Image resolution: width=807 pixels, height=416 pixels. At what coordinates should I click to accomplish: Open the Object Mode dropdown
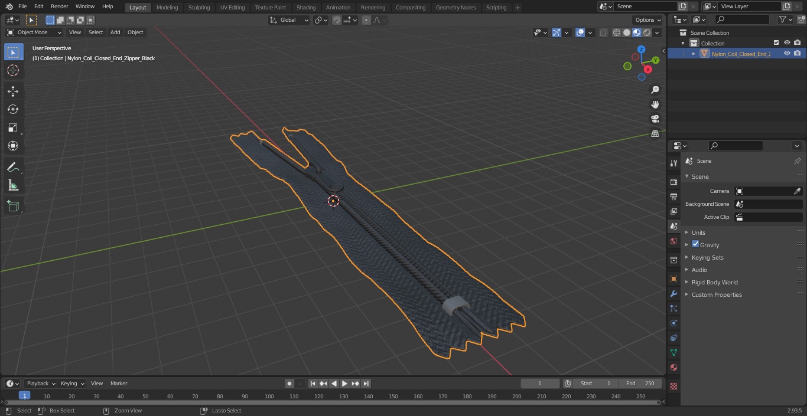(34, 32)
